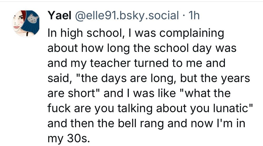Click the last line 'my 30s.'

[x=69, y=139]
